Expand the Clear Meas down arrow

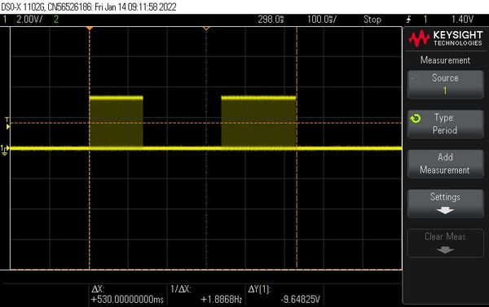point(445,250)
